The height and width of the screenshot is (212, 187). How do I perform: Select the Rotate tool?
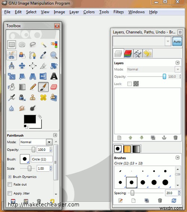click(x=54, y=66)
